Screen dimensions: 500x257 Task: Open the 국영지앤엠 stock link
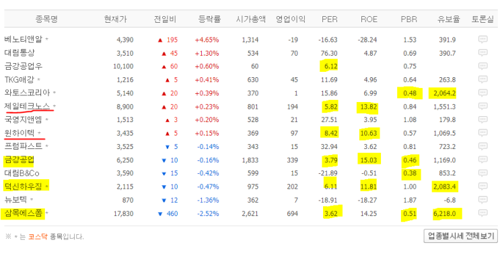pos(24,119)
